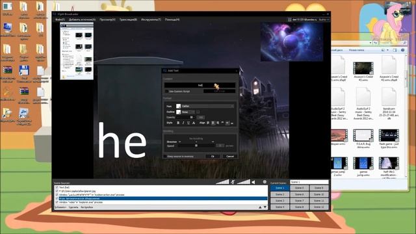Mute the speaker audio in XSplit
Screen dimensions: 416x234
coord(253,182)
